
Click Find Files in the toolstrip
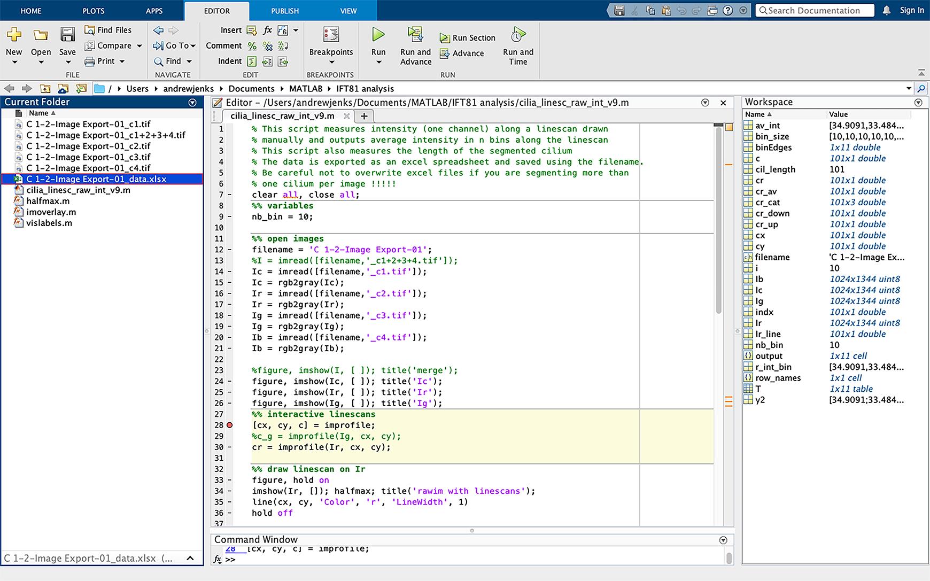tap(107, 30)
